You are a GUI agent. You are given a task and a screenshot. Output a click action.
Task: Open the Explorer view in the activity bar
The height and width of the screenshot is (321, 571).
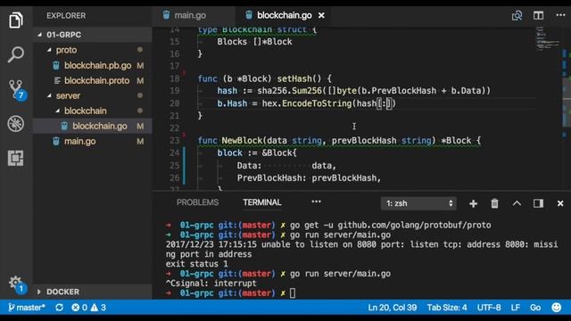click(x=16, y=20)
